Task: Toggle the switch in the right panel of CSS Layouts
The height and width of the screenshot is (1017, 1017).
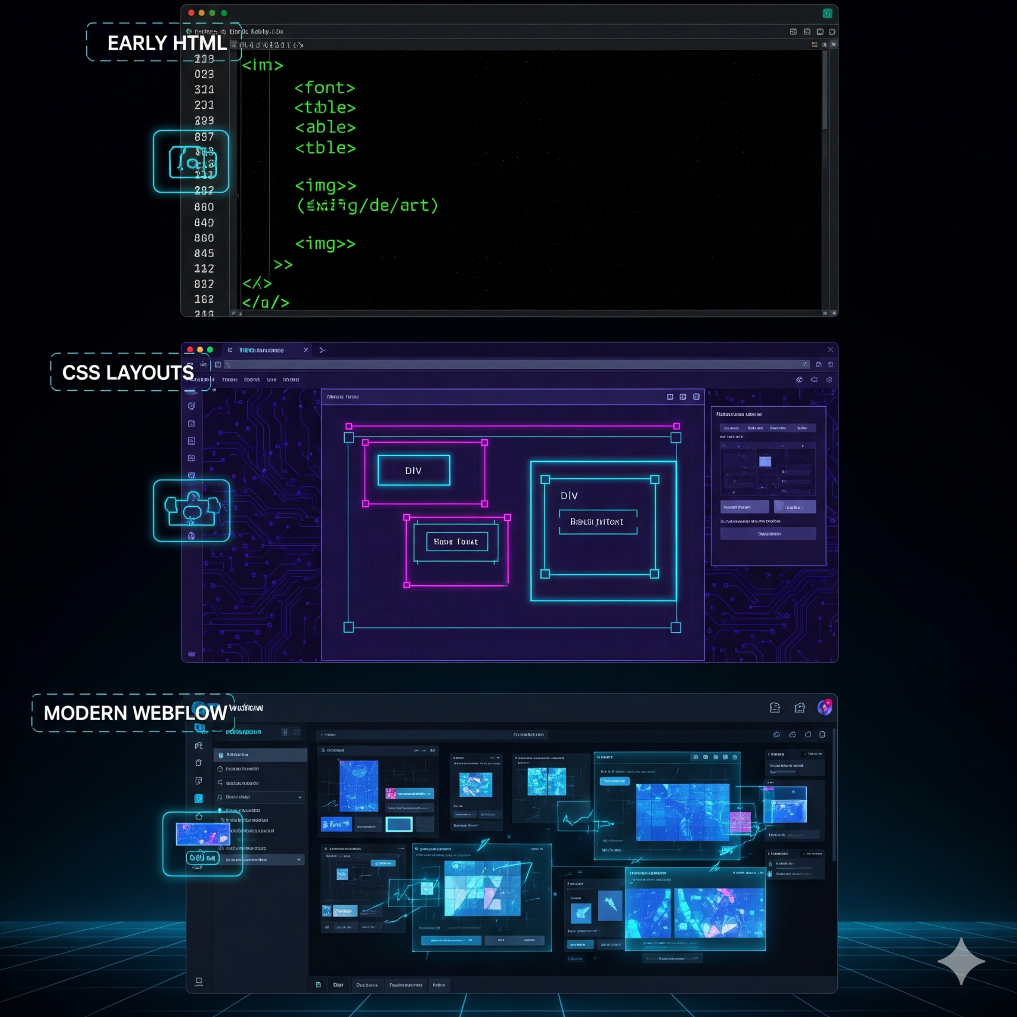Action: (x=795, y=507)
